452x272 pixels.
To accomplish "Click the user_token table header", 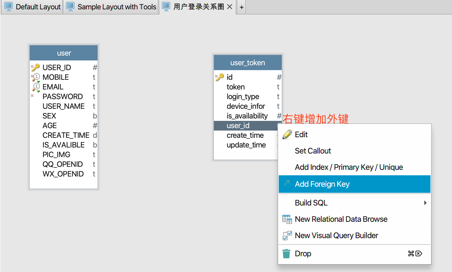I will 248,63.
